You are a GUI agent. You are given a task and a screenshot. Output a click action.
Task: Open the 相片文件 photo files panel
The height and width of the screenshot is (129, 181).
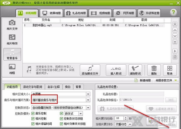click(12, 25)
